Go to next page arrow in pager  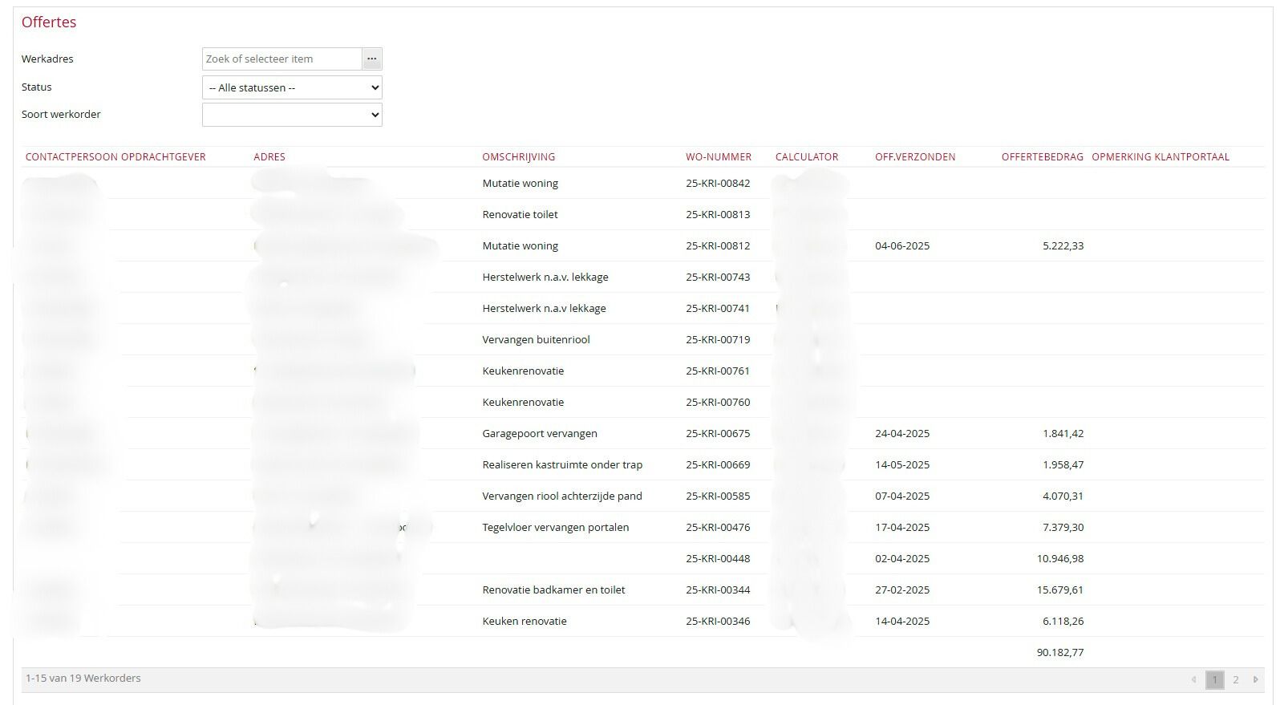[1255, 680]
